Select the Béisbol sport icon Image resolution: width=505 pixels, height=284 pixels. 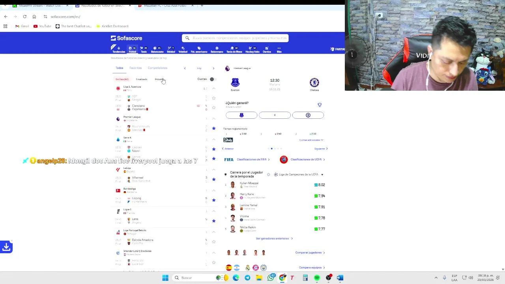171,50
